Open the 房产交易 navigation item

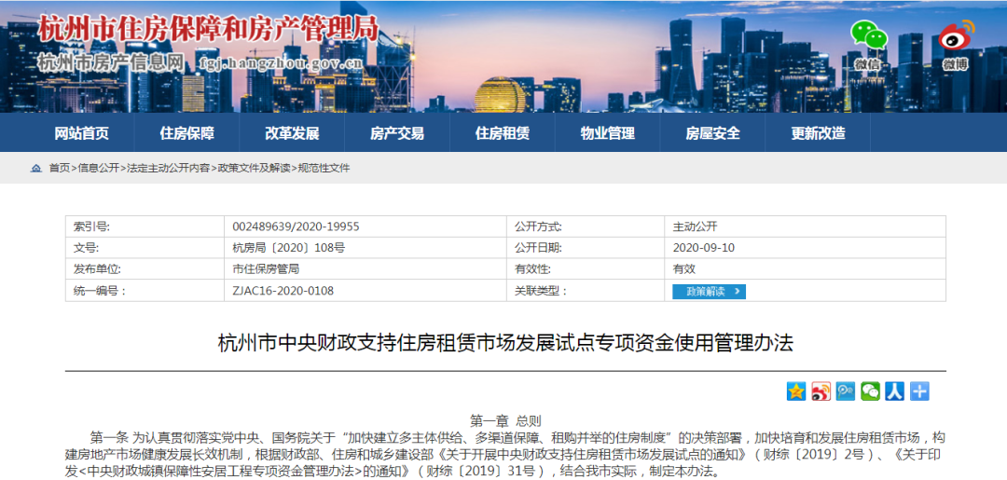tap(396, 133)
